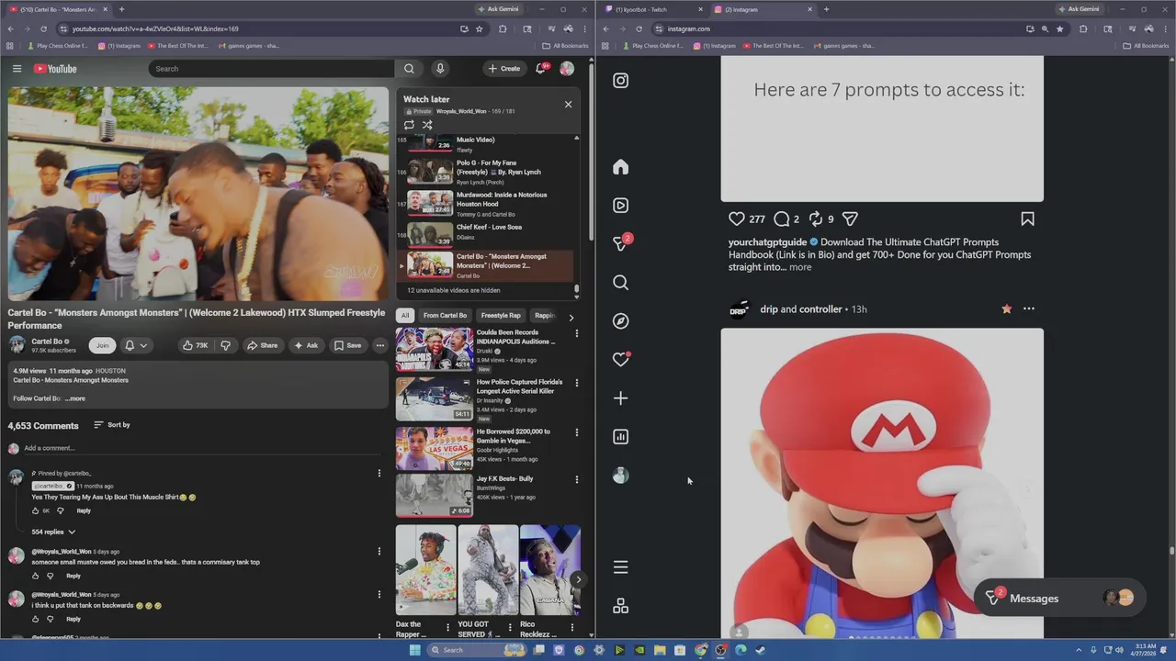Bookmark the yourchatgptguide post
The width and height of the screenshot is (1176, 661).
(x=1027, y=218)
